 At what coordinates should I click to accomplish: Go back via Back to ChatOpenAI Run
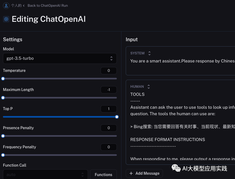tap(47, 6)
